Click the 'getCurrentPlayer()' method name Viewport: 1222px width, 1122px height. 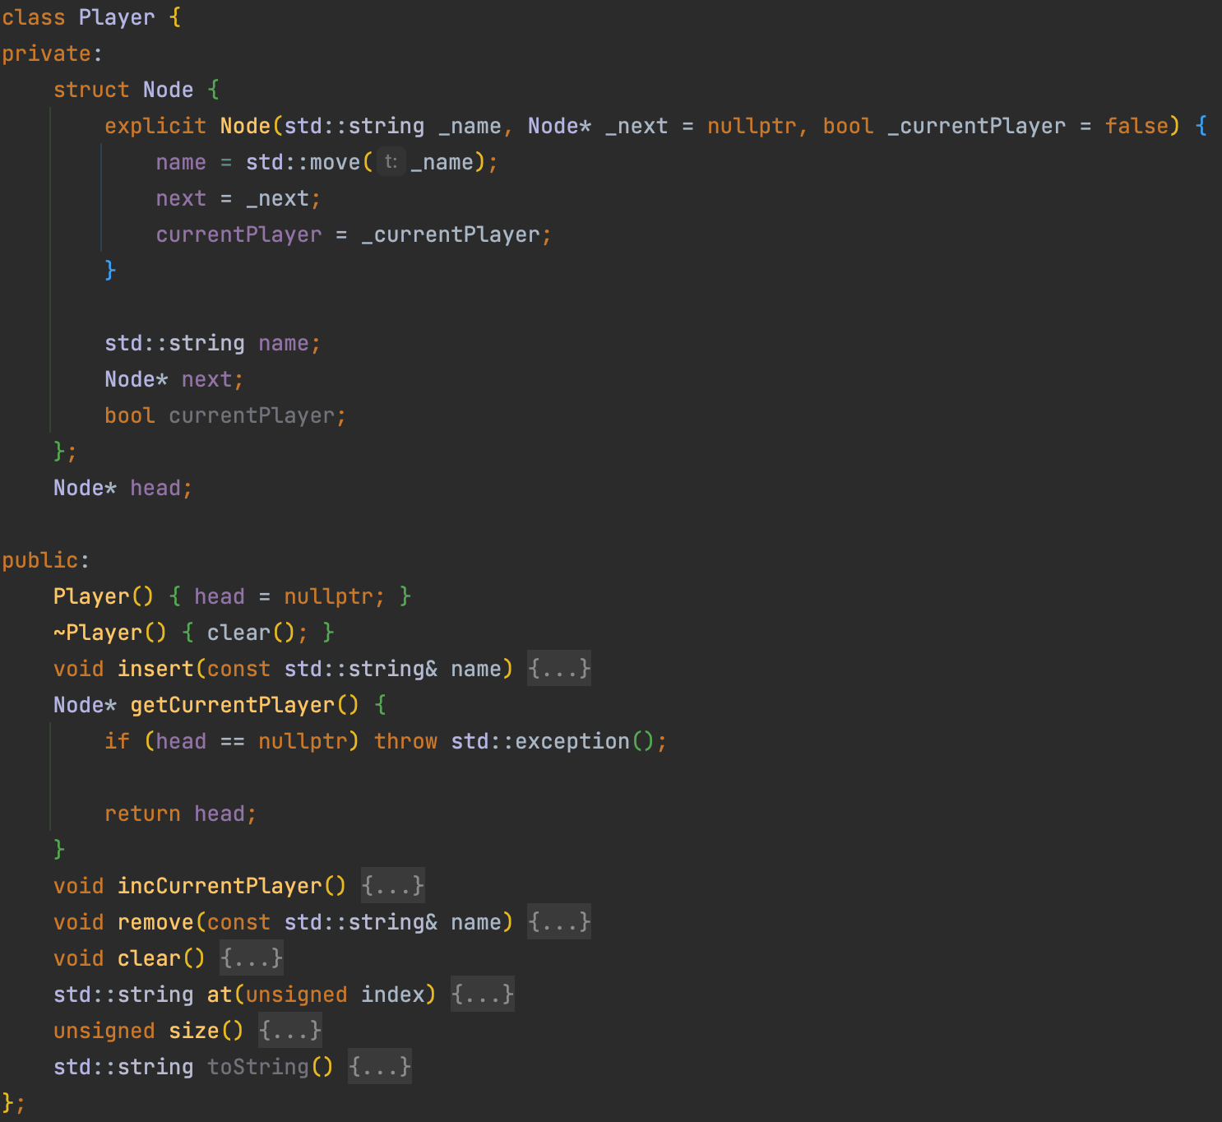244,705
